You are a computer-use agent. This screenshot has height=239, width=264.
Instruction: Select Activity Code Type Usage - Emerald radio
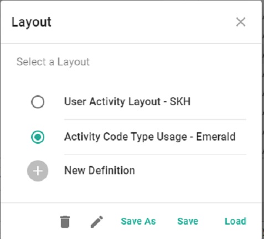point(38,137)
